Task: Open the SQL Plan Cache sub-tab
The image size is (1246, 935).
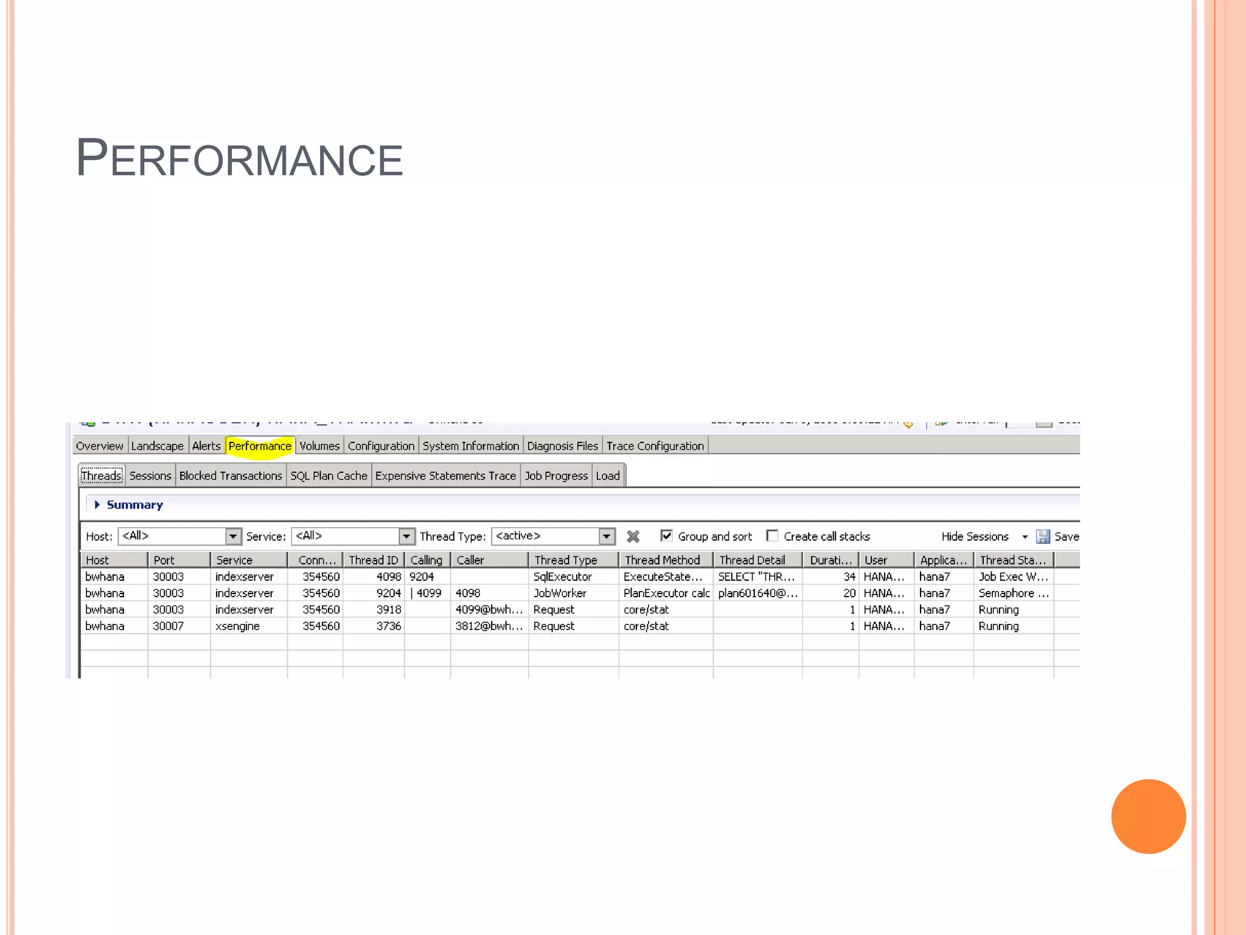Action: (329, 476)
